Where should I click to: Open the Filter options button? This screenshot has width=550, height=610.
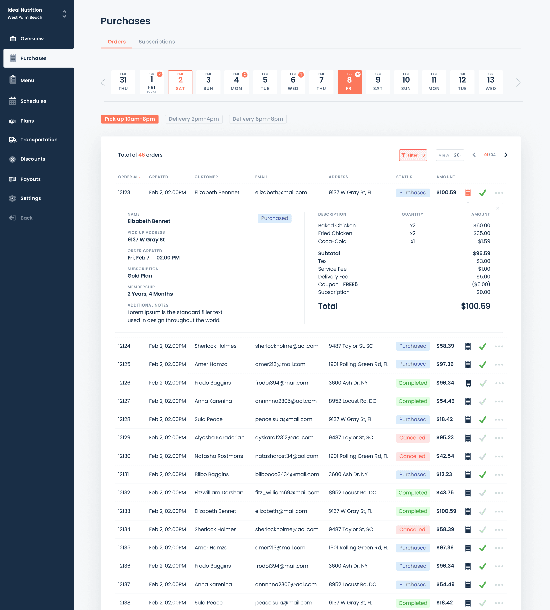(x=413, y=155)
